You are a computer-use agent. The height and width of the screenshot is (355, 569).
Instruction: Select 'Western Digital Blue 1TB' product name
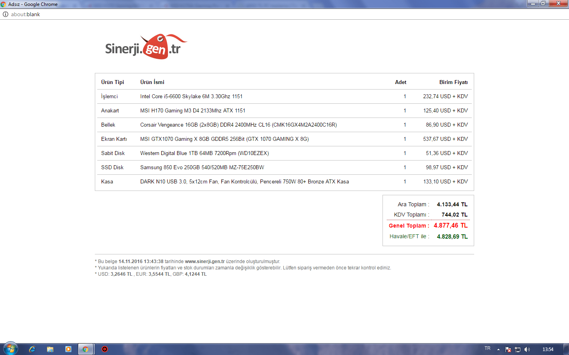pyautogui.click(x=205, y=153)
